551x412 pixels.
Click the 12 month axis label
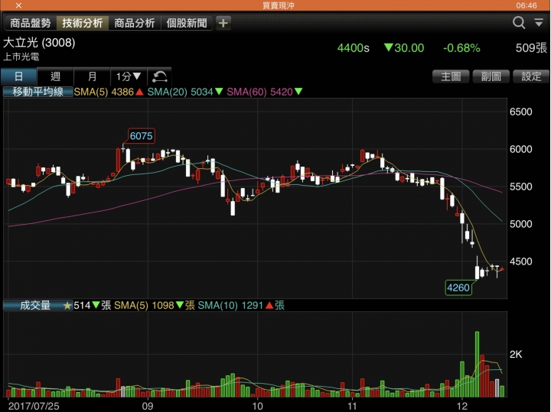pos(462,406)
